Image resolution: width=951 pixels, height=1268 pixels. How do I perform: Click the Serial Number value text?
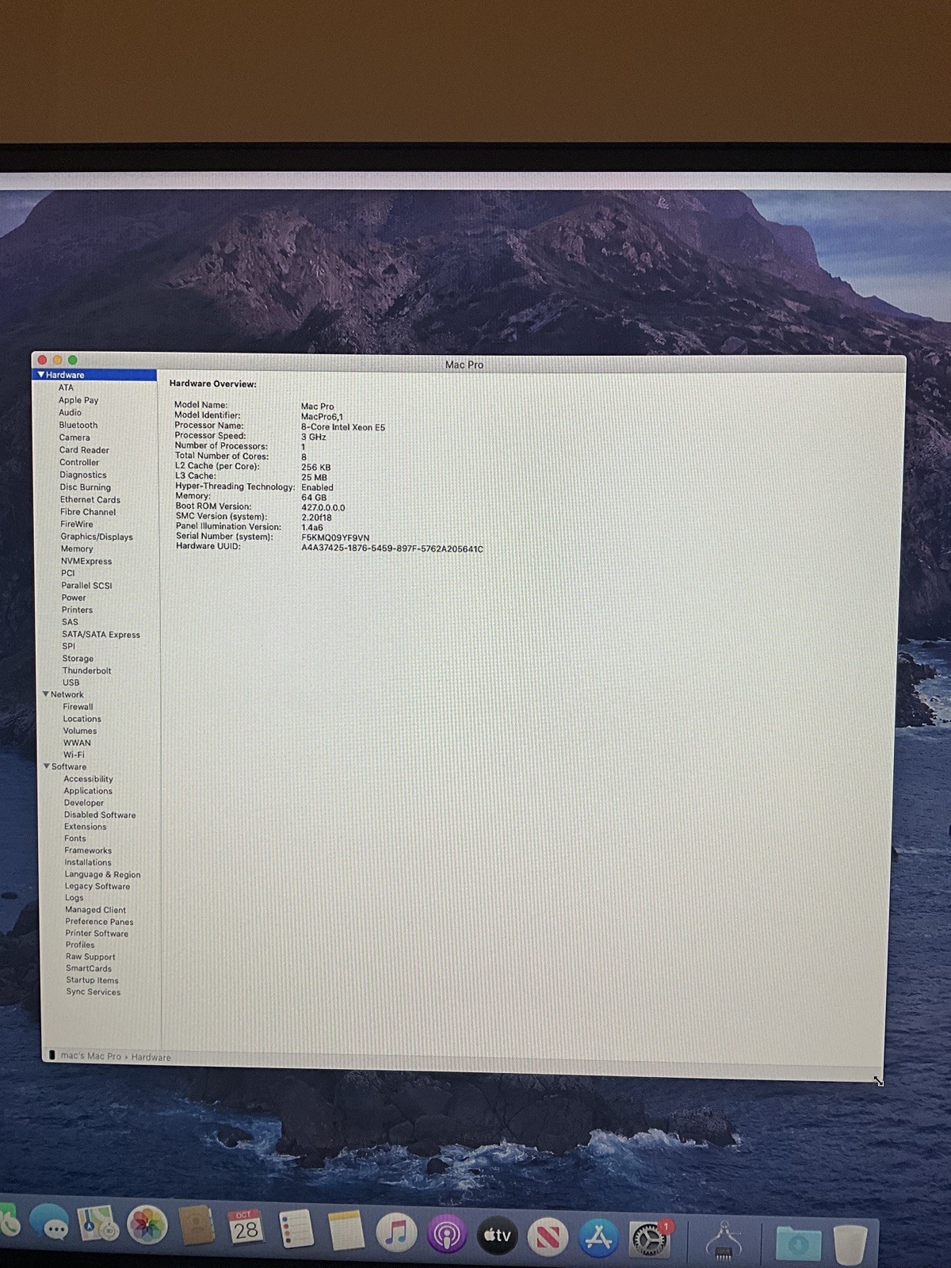[335, 537]
